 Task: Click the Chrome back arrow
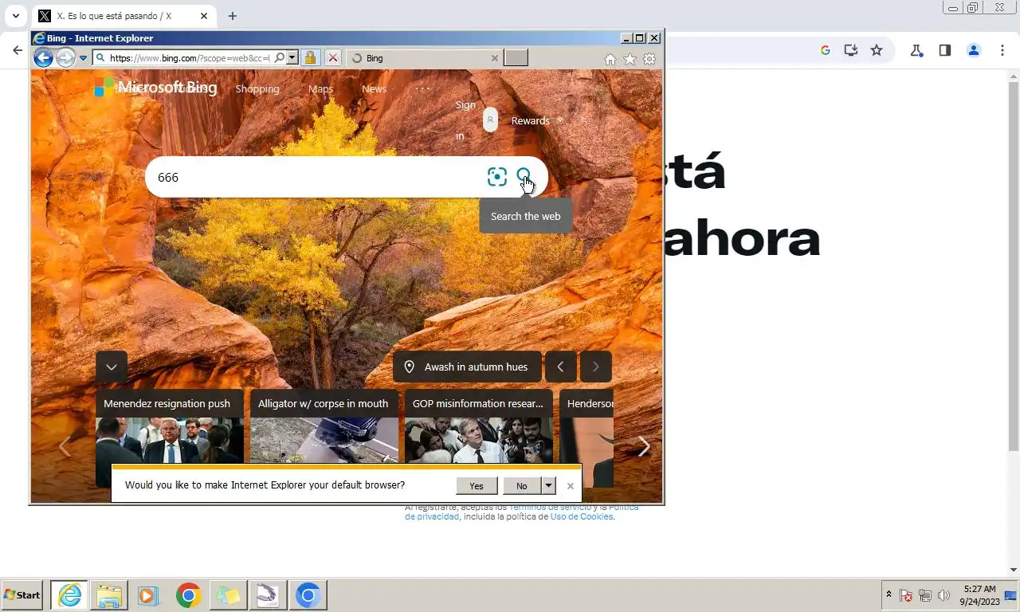pyautogui.click(x=18, y=50)
